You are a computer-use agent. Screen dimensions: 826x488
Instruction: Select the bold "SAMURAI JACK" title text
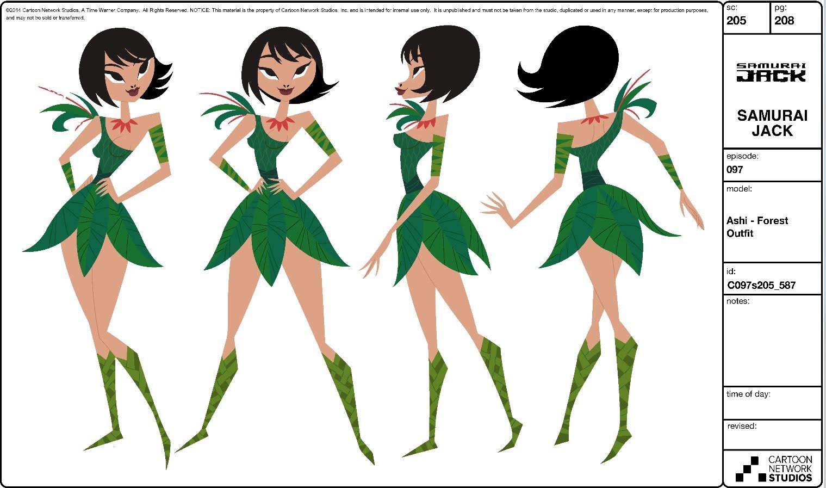[x=772, y=123]
